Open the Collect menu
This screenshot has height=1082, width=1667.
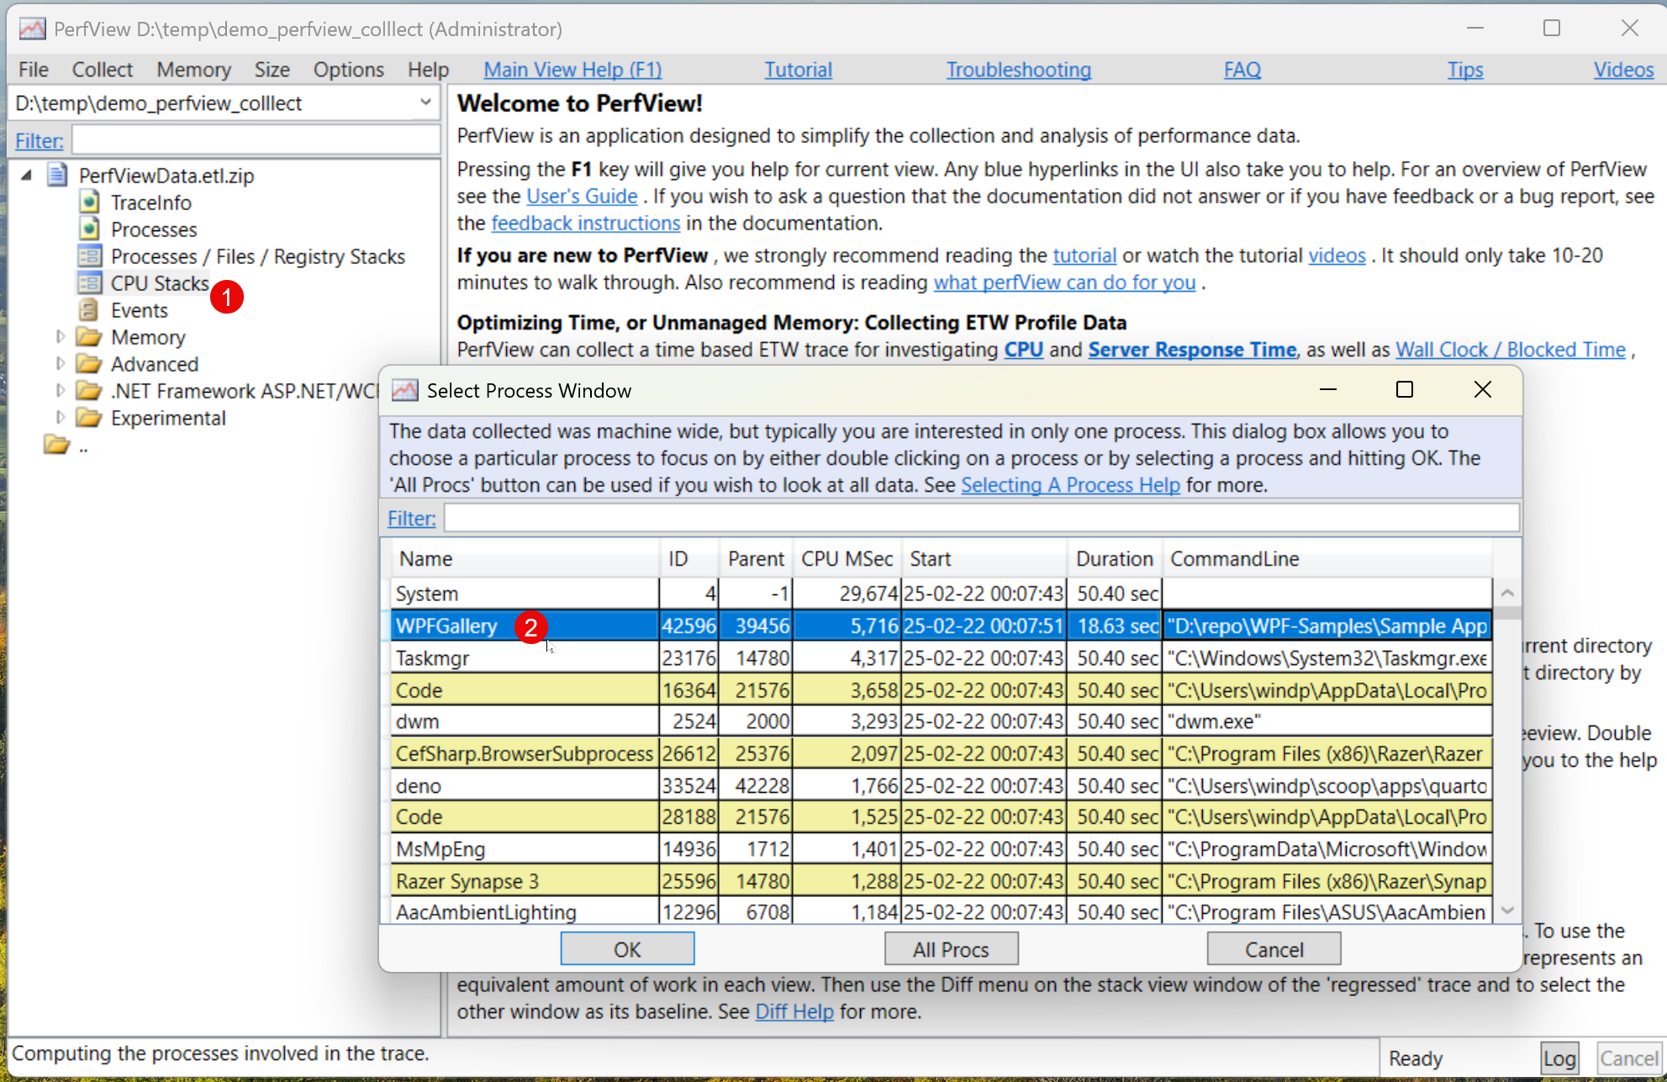tap(102, 69)
